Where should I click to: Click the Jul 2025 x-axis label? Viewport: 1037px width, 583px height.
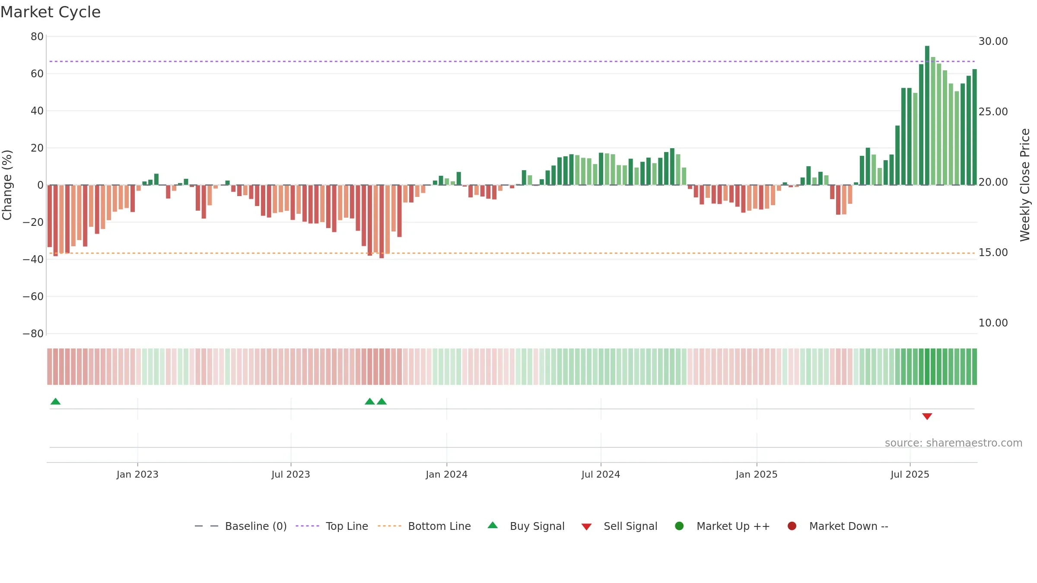tap(910, 475)
